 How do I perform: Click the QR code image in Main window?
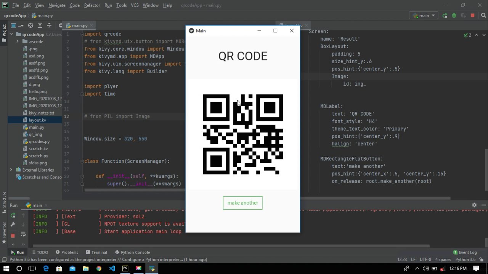point(243,134)
